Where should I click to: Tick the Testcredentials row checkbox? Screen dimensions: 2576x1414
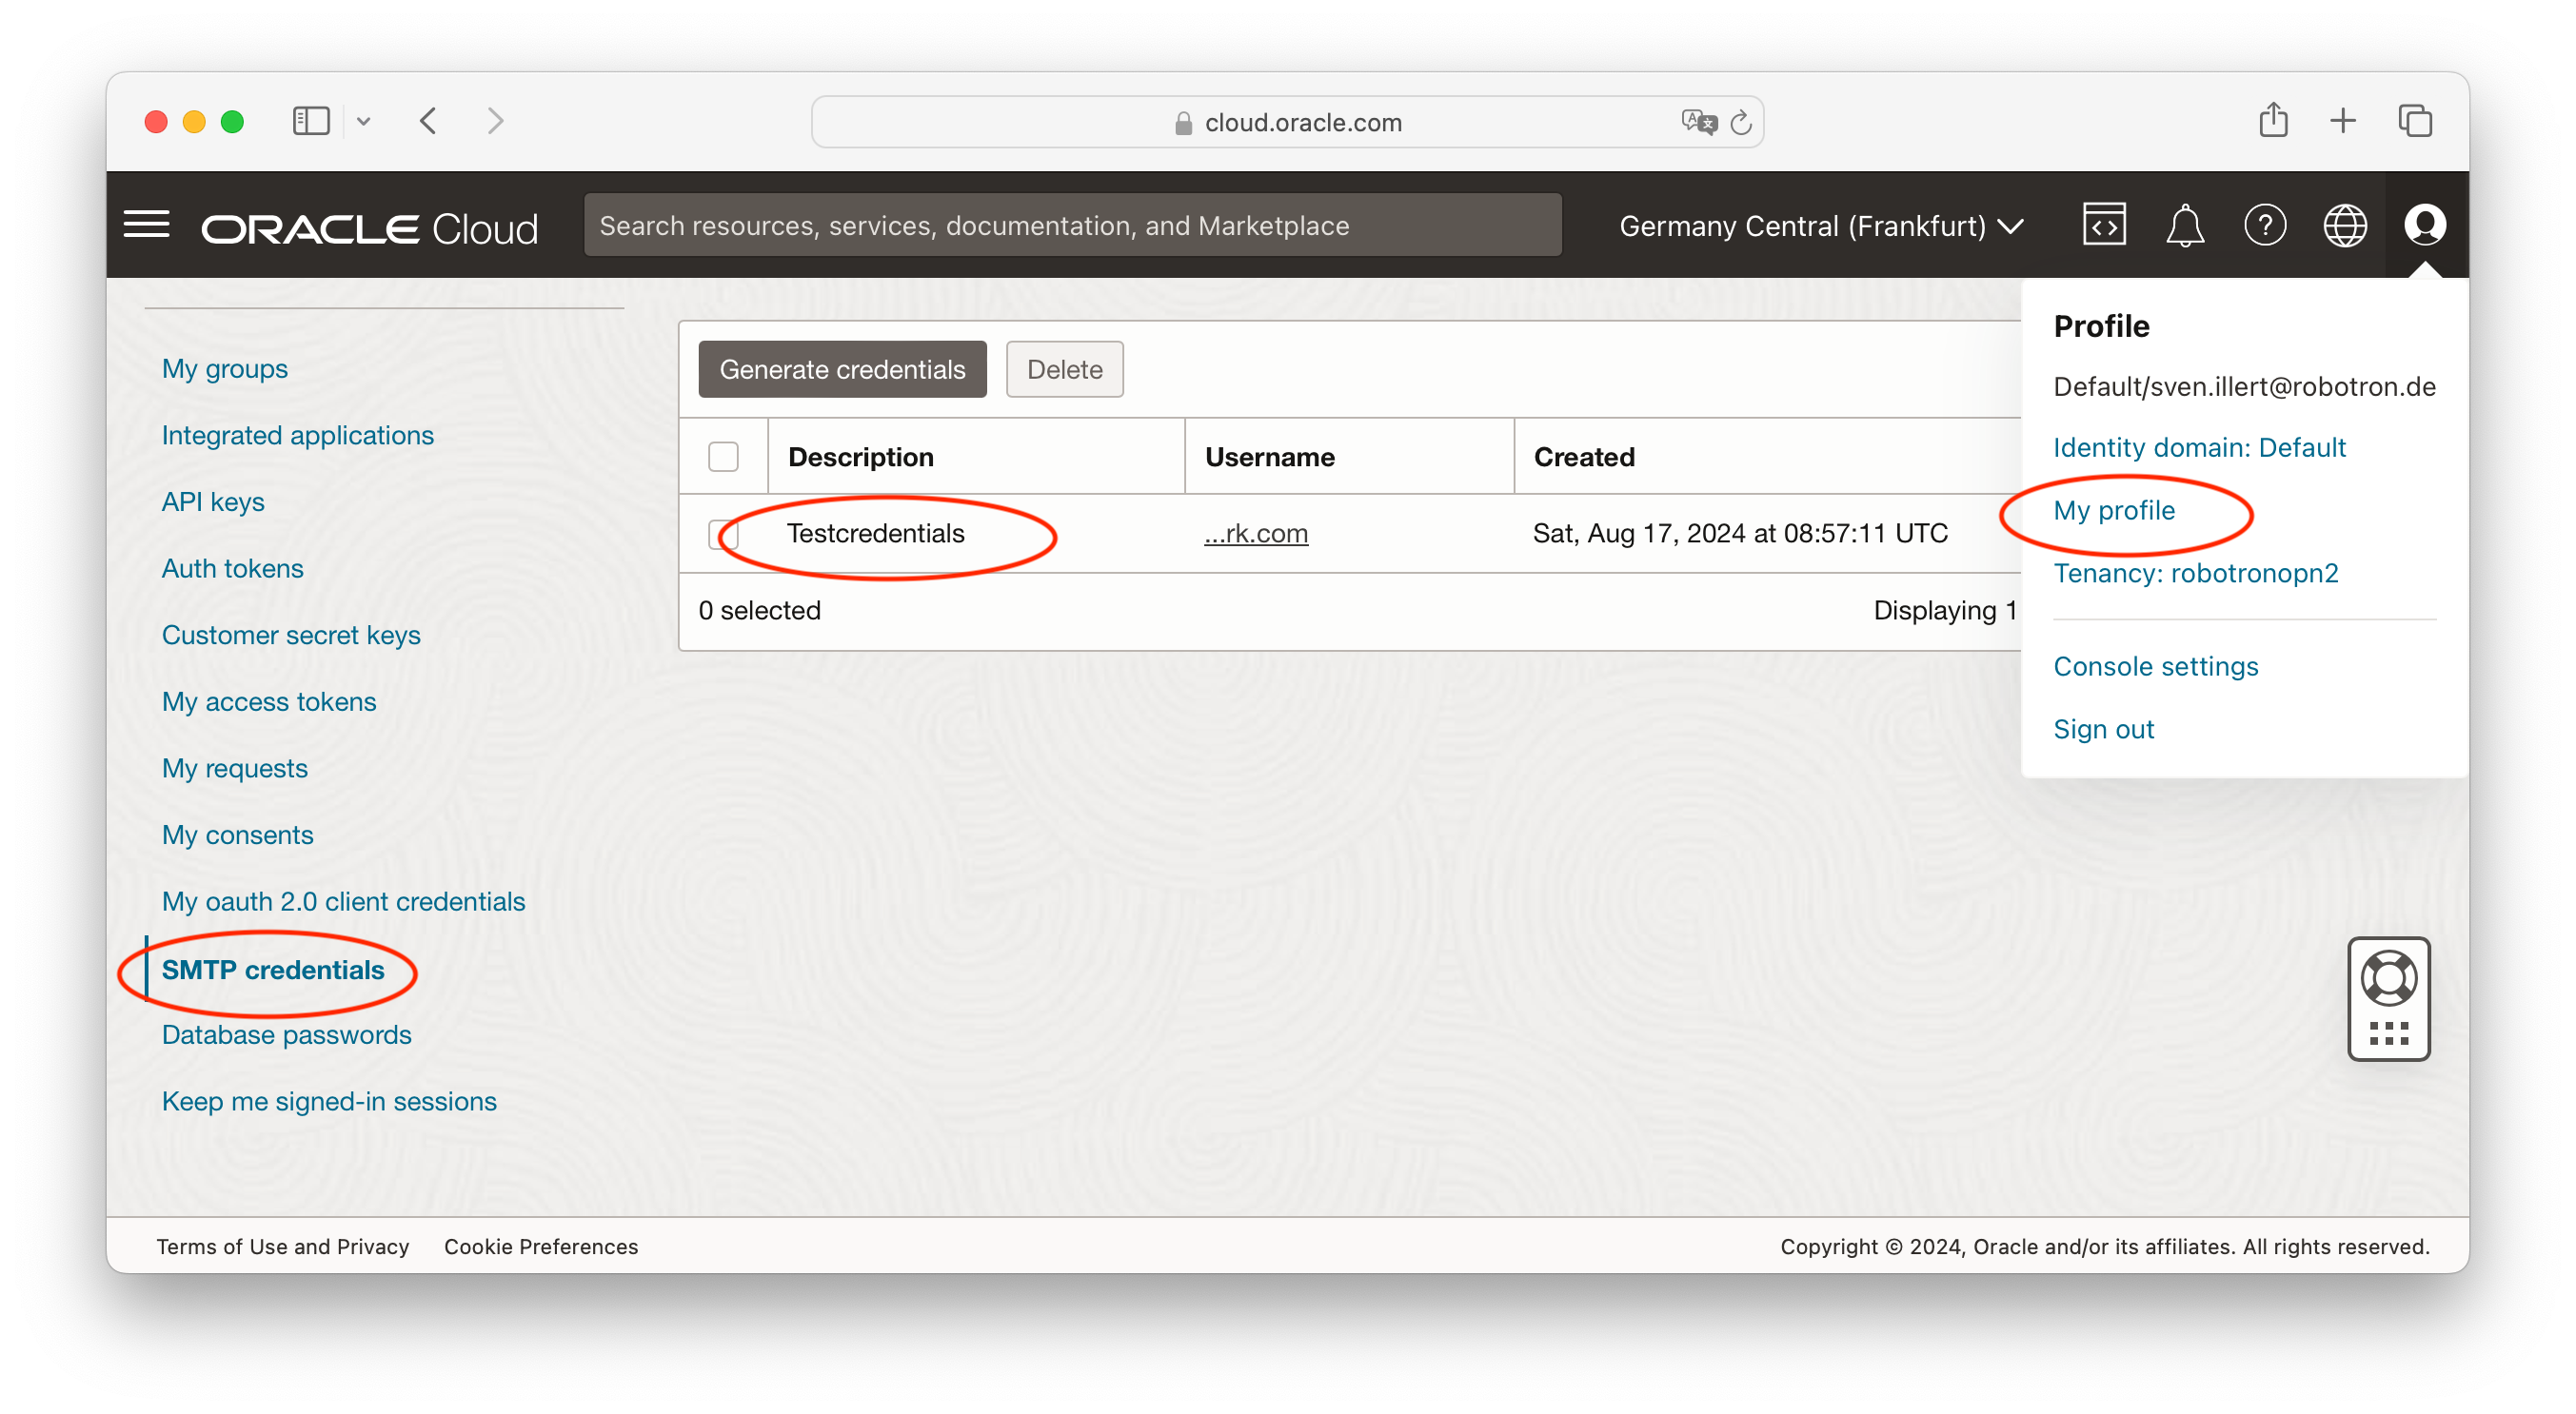click(721, 534)
